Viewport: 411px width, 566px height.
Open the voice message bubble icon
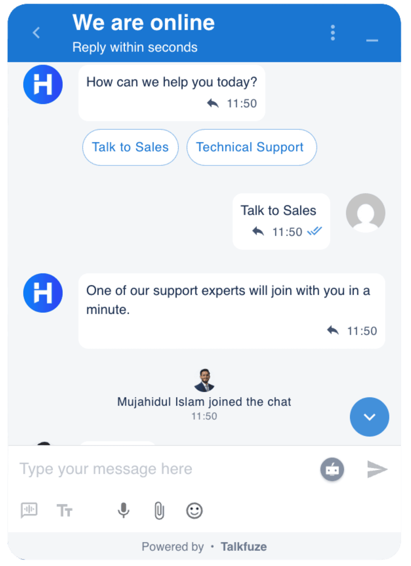pyautogui.click(x=29, y=510)
